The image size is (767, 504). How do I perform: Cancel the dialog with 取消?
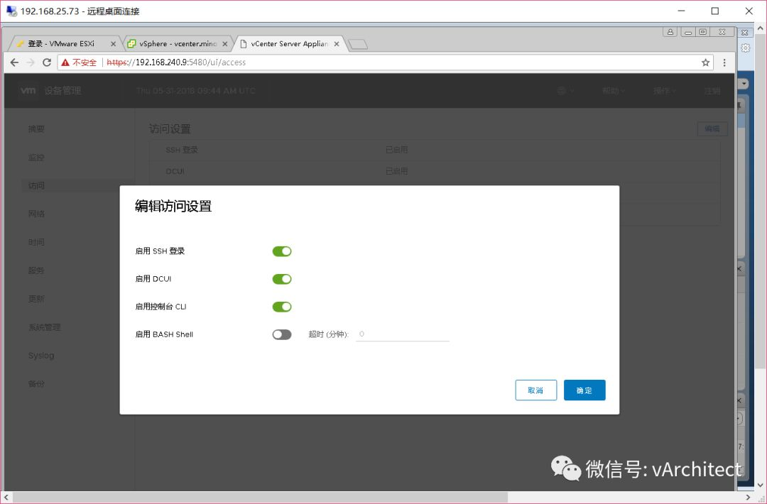[535, 390]
